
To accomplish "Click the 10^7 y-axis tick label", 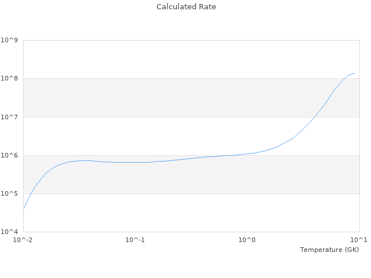I will 9,117.
